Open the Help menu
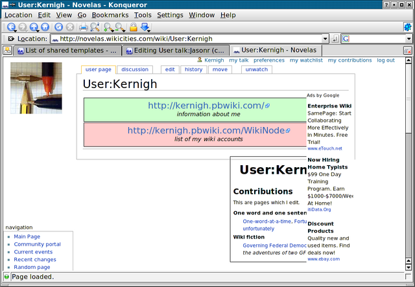 point(228,15)
